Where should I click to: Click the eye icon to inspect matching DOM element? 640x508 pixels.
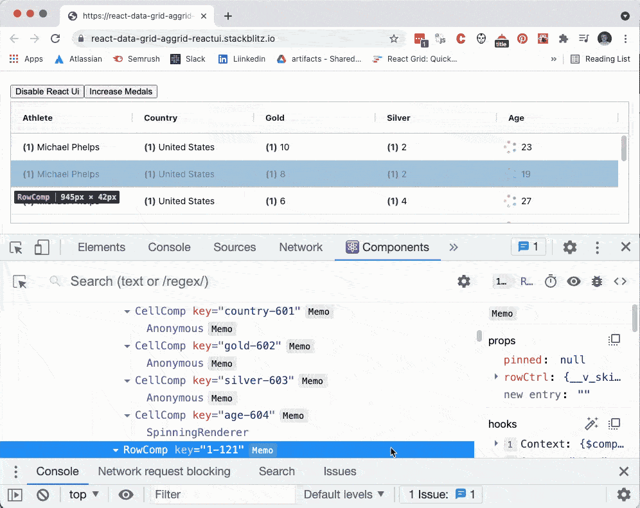pyautogui.click(x=574, y=281)
